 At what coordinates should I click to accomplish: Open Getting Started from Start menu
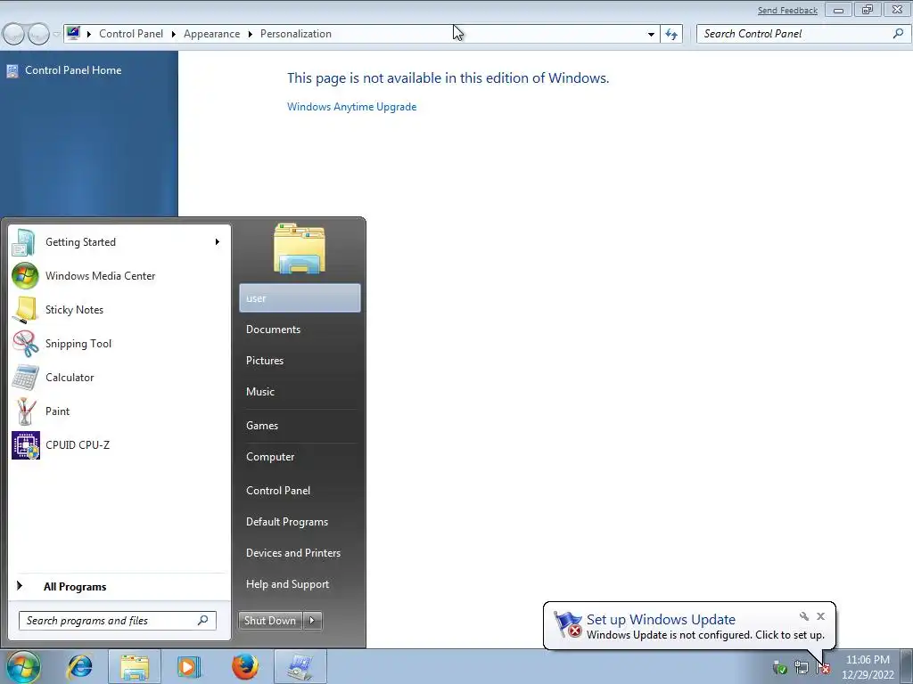point(119,242)
